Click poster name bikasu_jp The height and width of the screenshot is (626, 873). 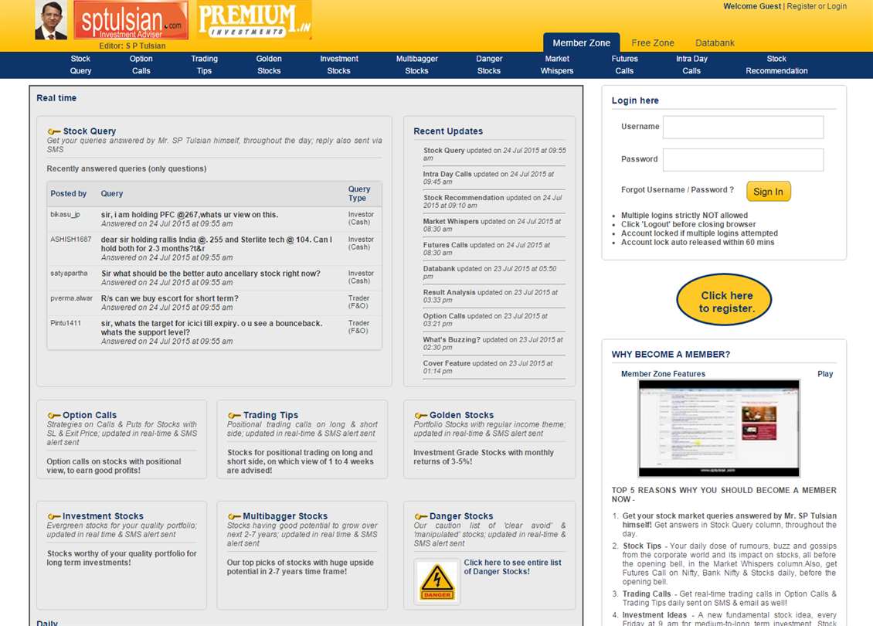point(65,214)
